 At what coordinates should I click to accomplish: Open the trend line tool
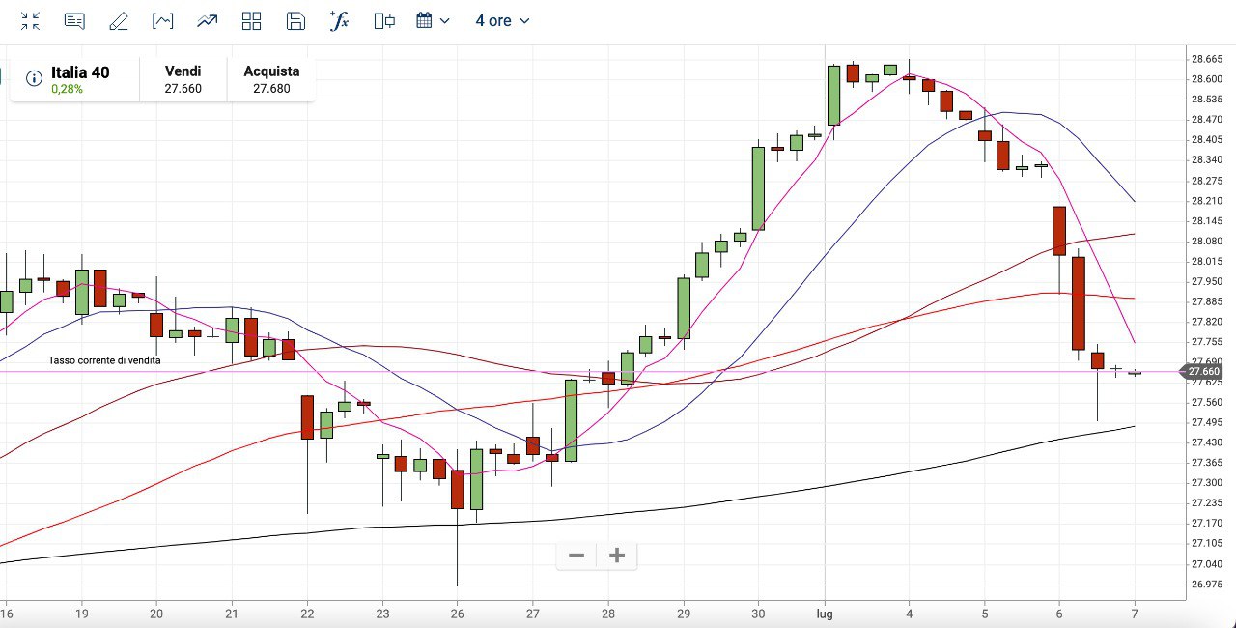pos(207,21)
